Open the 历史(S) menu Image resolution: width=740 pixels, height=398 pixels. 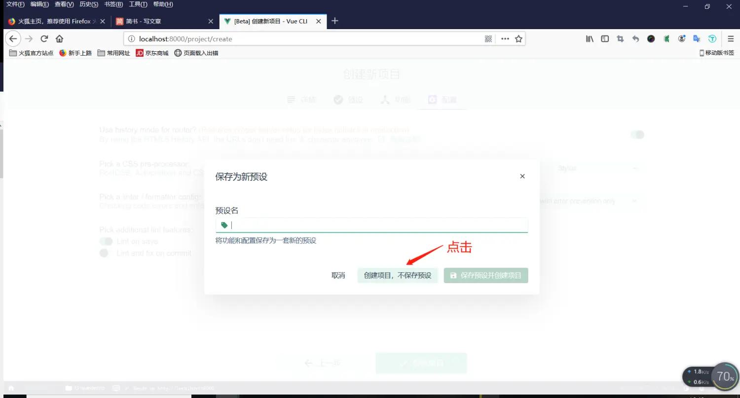pos(89,4)
